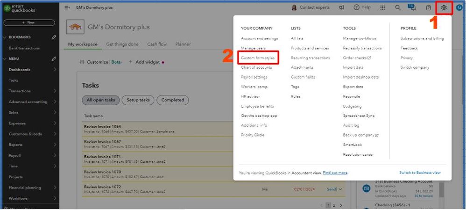Image resolution: width=466 pixels, height=210 pixels.
Task: Click 35 to review link
Action: click(x=424, y=196)
